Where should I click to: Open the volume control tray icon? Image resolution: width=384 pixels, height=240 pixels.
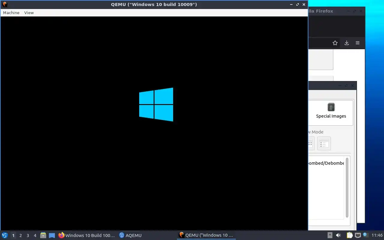[x=338, y=235]
